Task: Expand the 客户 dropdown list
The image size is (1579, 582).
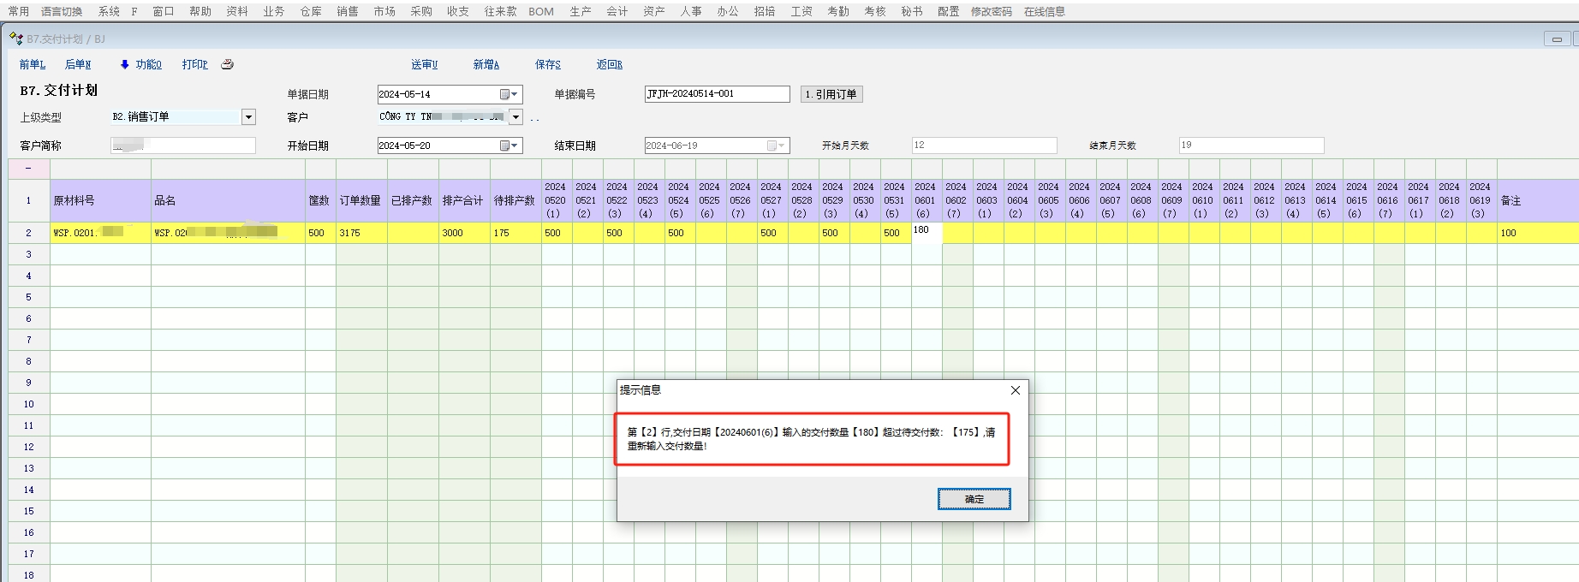Action: [x=515, y=117]
